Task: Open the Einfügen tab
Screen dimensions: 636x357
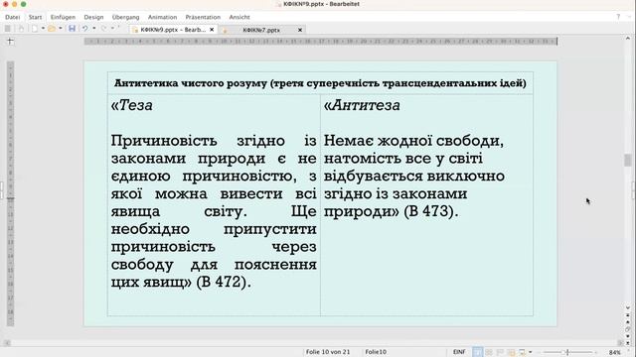Action: tap(63, 17)
